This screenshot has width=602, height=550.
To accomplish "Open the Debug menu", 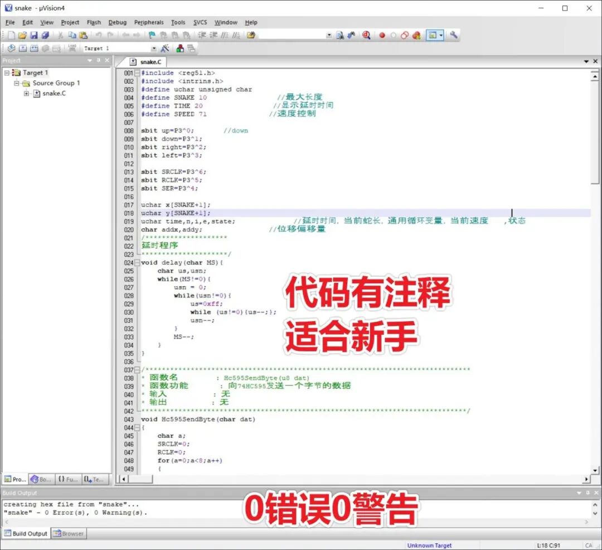I will pos(118,22).
